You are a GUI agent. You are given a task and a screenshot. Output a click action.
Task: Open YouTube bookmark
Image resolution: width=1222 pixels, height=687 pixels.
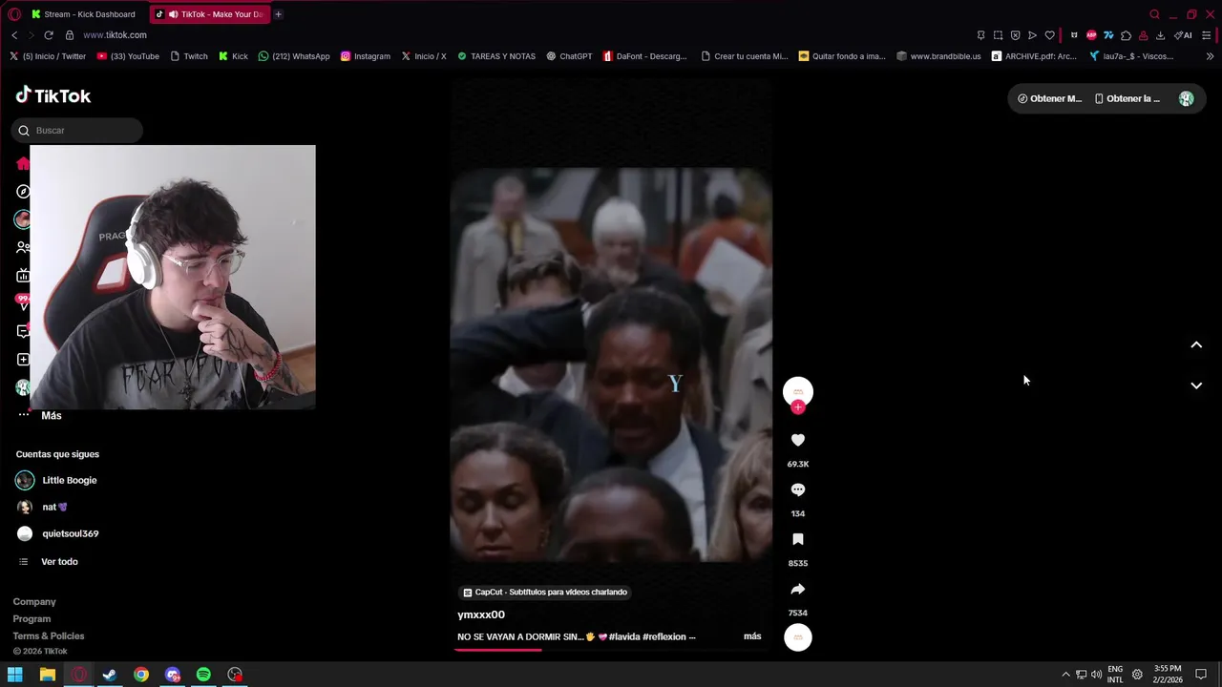129,56
